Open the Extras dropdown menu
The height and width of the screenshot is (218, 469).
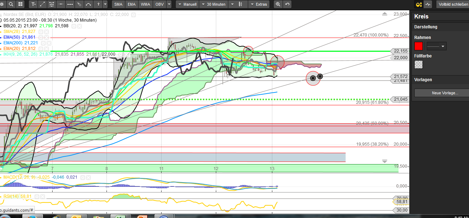point(258,4)
